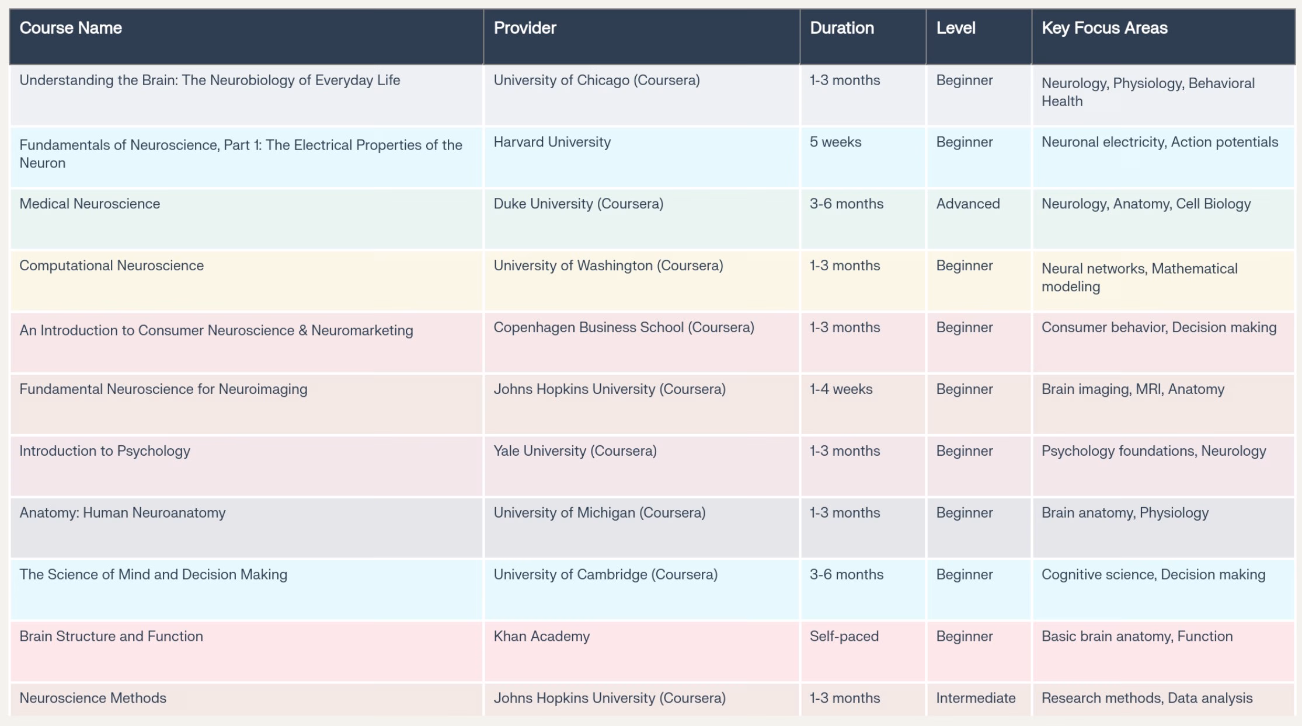
Task: Open the Computational Neuroscience course name
Action: 110,265
